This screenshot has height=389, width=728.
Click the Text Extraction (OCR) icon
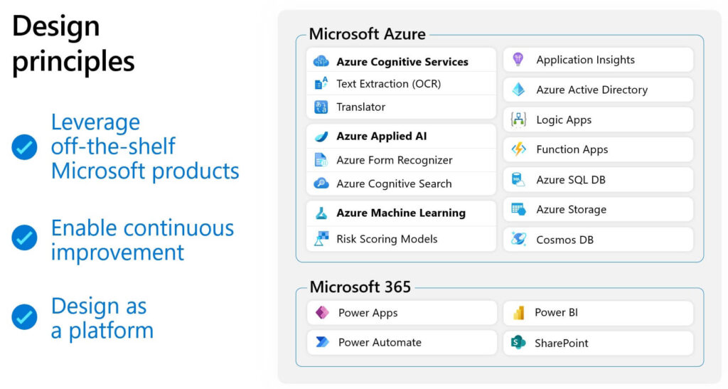(321, 83)
